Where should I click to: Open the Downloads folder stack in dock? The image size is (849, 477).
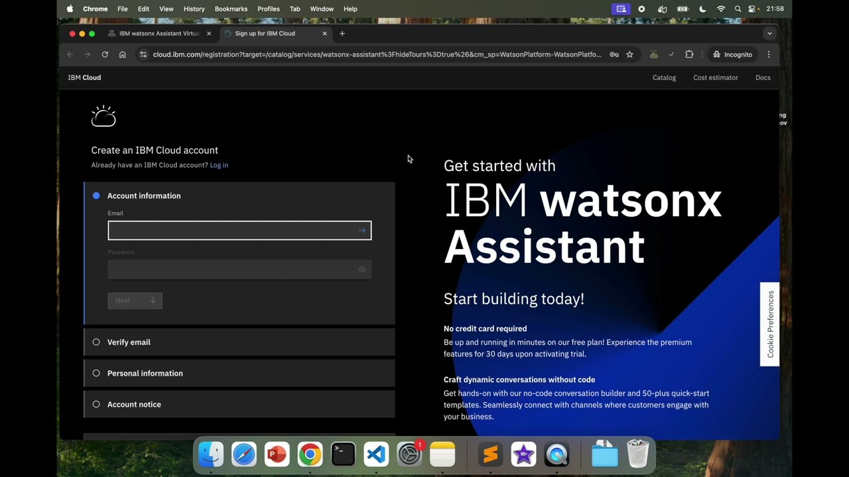(x=604, y=454)
